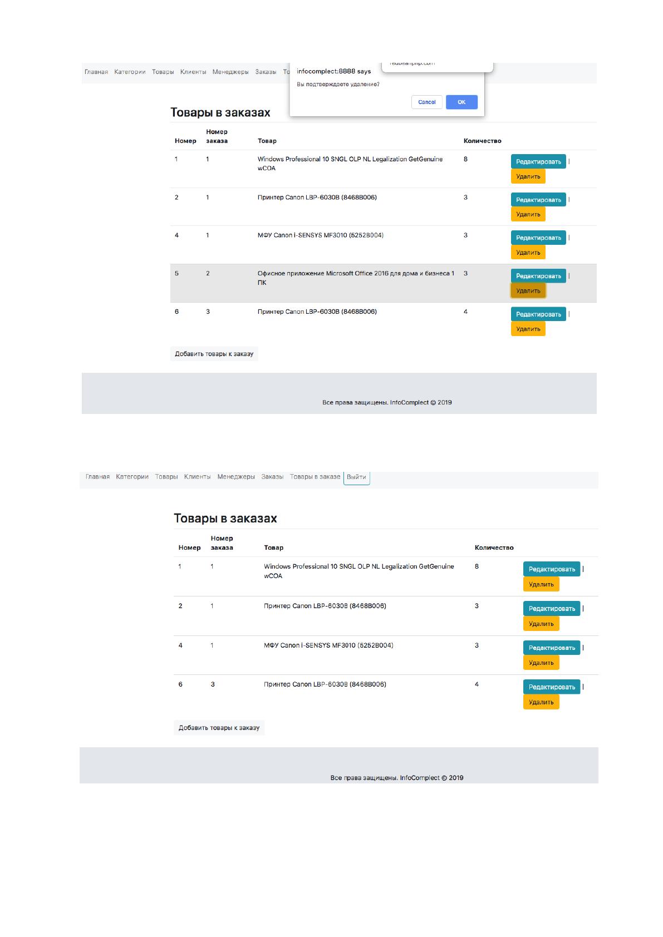Cancel the deletion confirmation dialog
The image size is (663, 937).
[x=427, y=102]
